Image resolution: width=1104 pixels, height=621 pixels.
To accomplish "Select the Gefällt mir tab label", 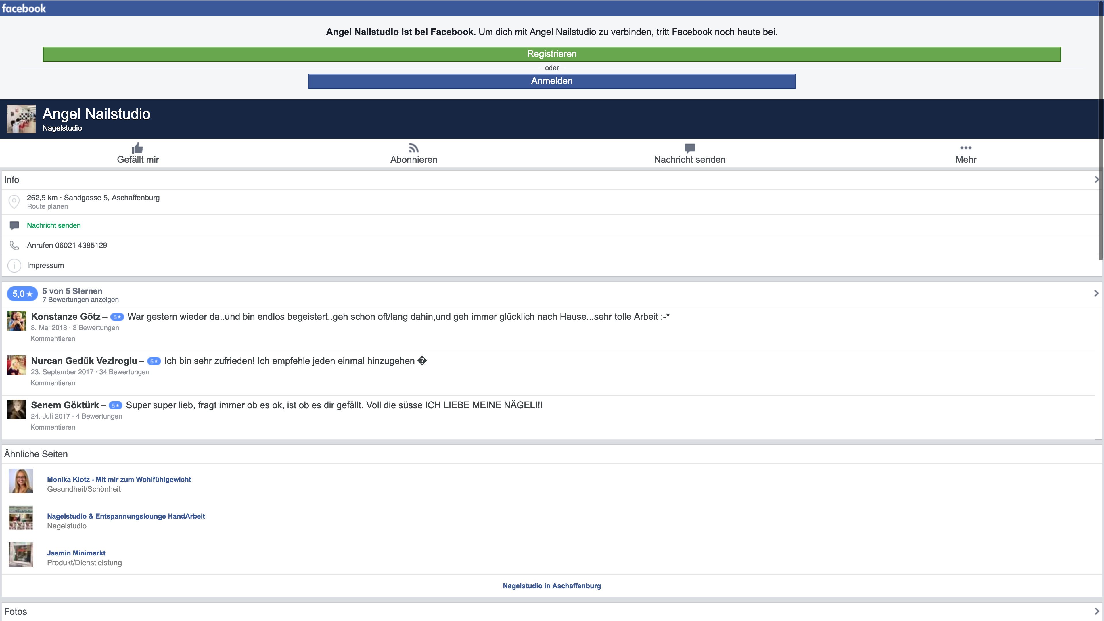I will (138, 160).
